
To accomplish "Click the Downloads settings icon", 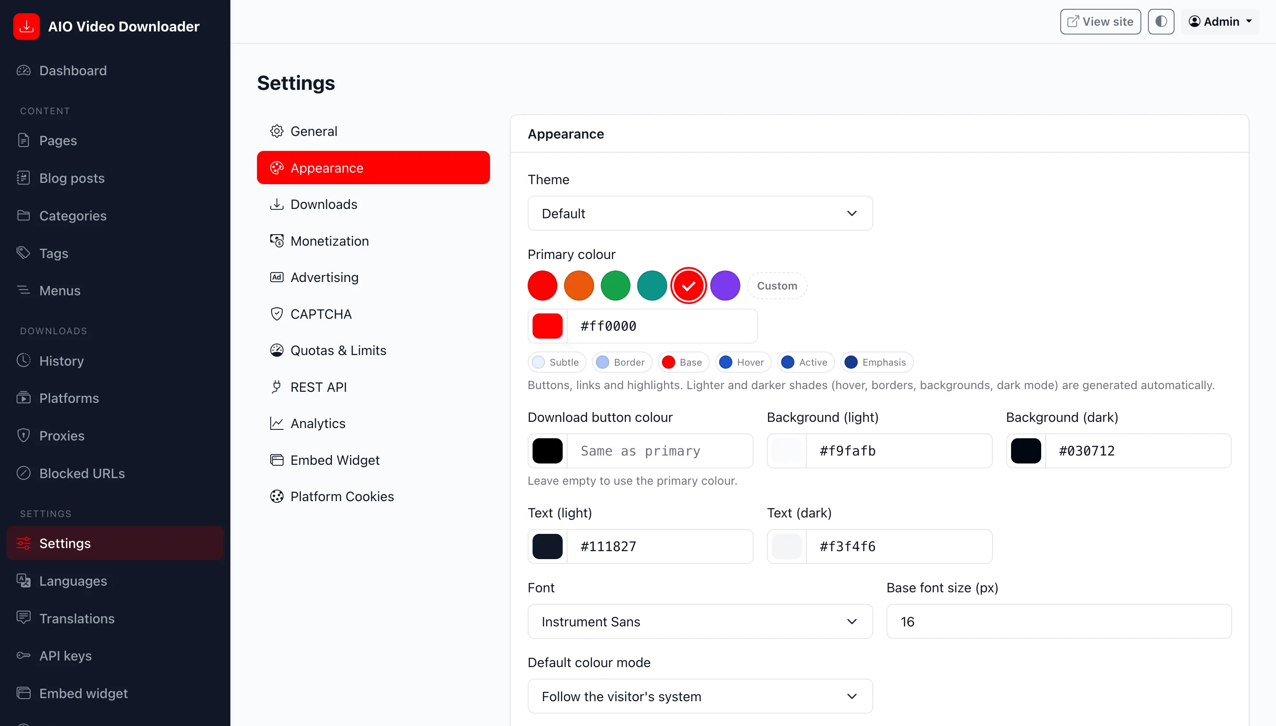I will pos(276,204).
